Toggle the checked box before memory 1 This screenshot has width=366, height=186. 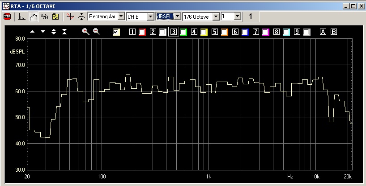116,32
